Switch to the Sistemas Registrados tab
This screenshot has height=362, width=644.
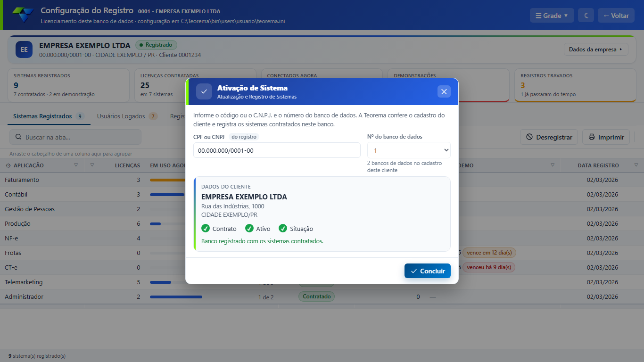pos(49,116)
